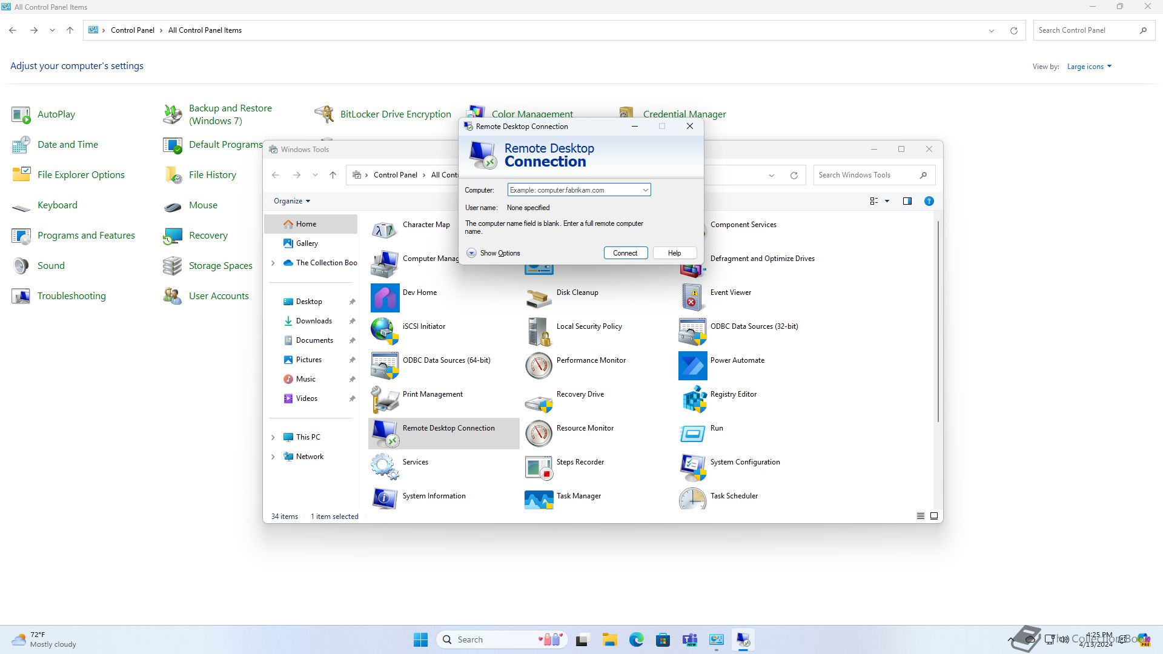
Task: Open Windows Tools recent locations dropdown
Action: pos(315,175)
